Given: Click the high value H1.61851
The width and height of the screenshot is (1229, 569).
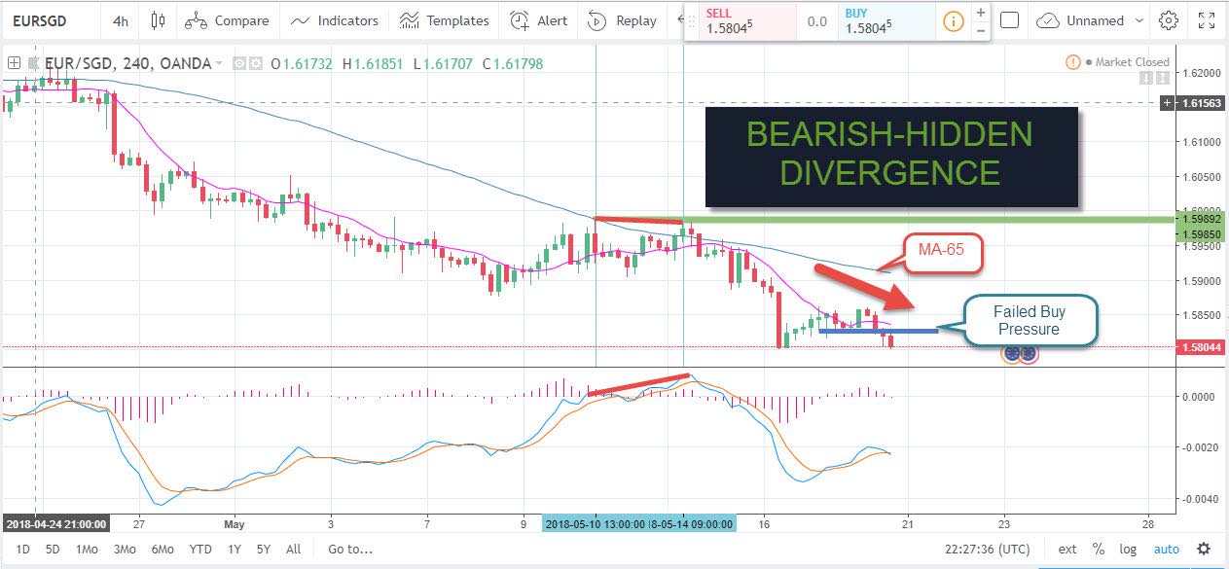Looking at the screenshot, I should tap(373, 63).
